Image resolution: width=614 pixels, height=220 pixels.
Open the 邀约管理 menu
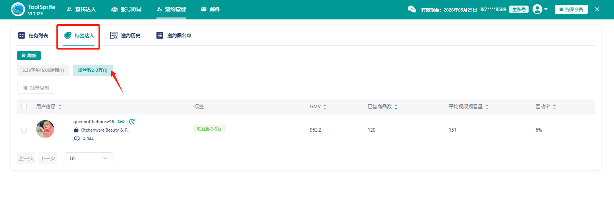click(x=171, y=9)
